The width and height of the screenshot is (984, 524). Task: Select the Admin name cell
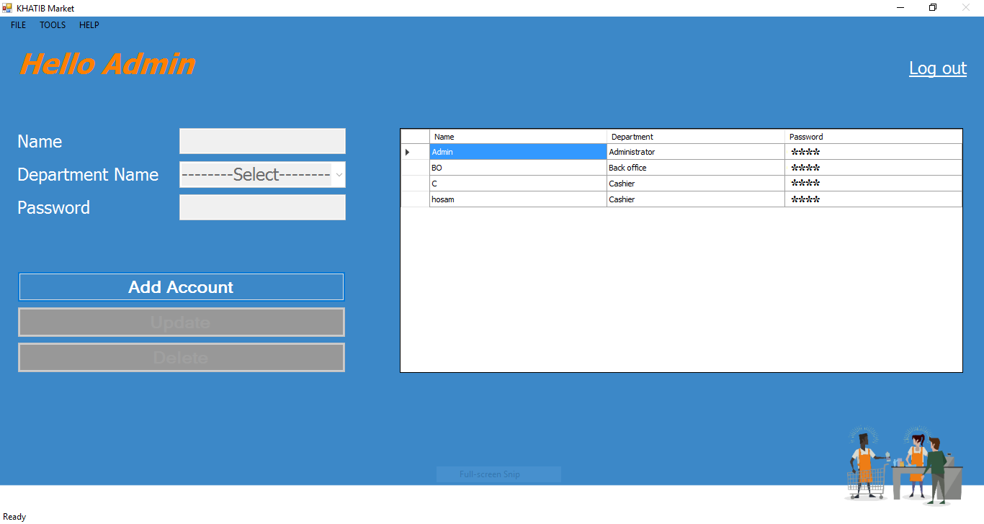518,152
